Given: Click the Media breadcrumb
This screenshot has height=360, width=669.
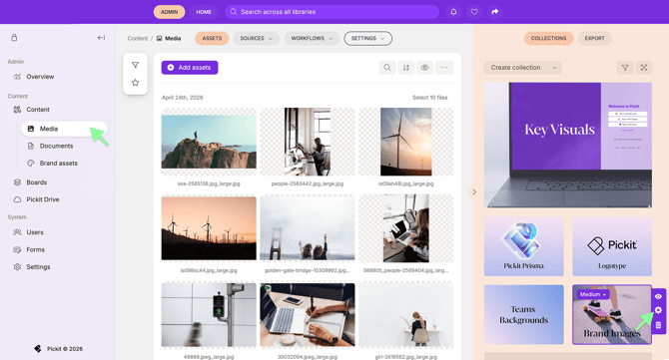Looking at the screenshot, I should point(169,38).
